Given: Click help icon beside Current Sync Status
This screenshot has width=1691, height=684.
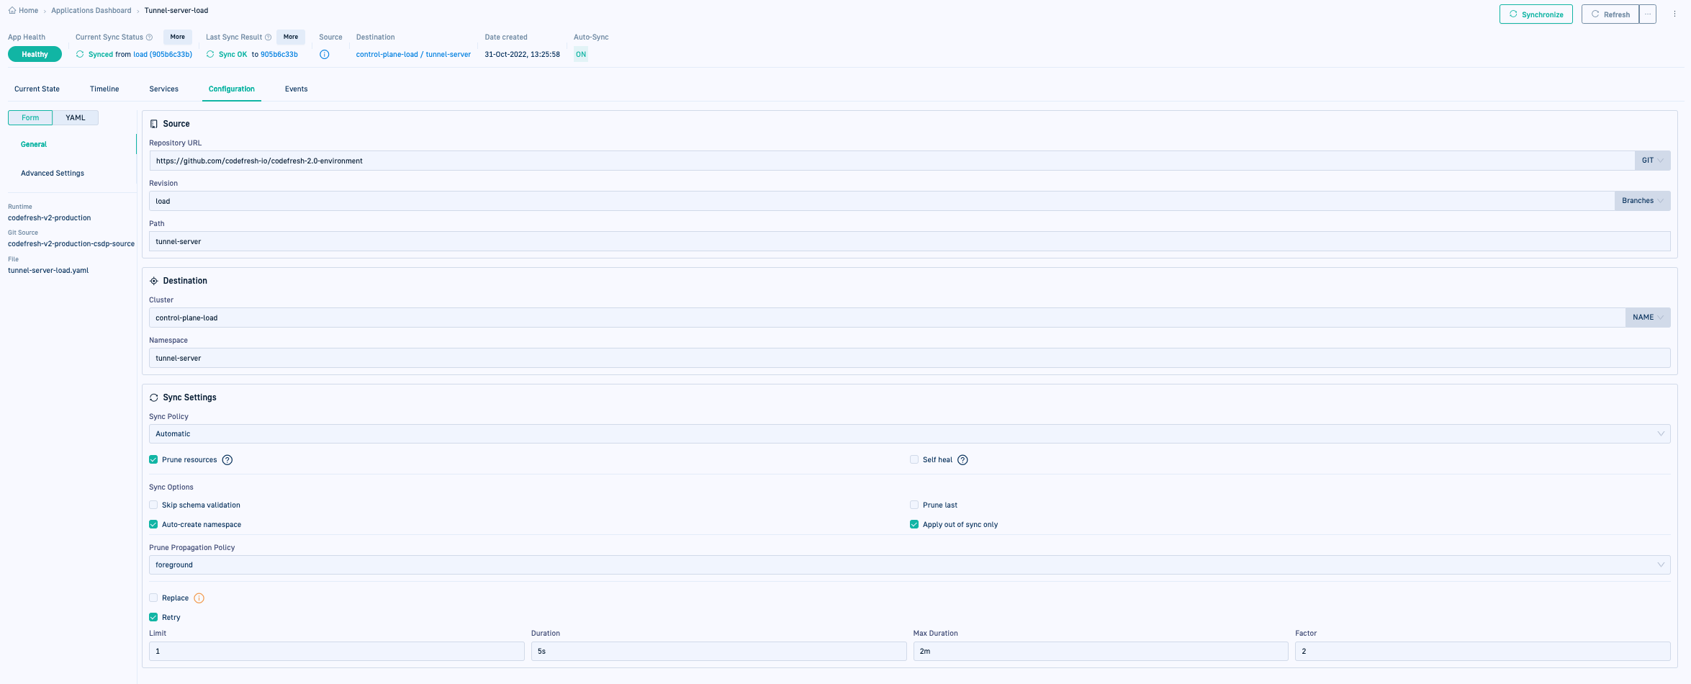Looking at the screenshot, I should (150, 37).
